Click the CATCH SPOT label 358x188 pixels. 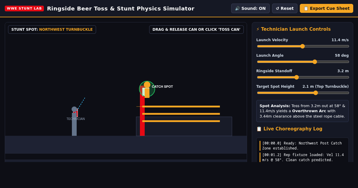(x=162, y=87)
